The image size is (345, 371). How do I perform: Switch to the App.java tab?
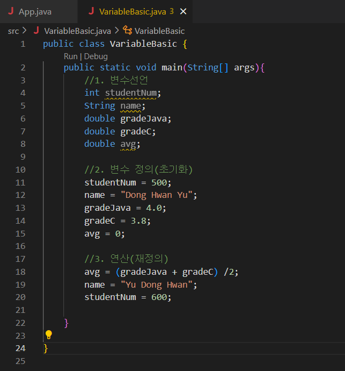(35, 12)
